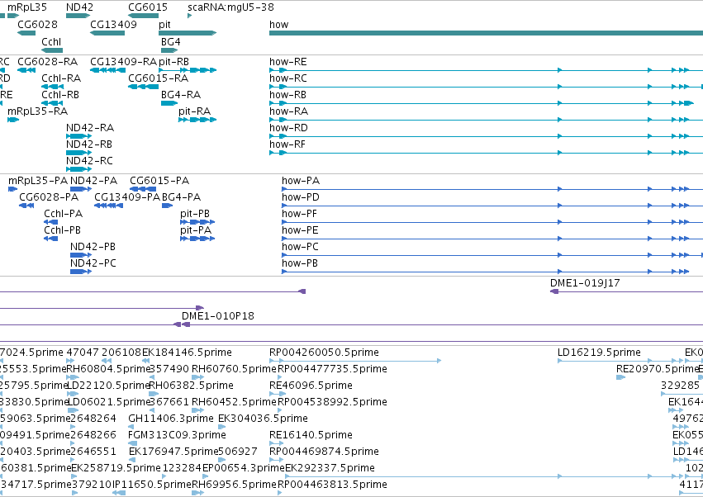Click the how-PA protein label
The height and width of the screenshot is (497, 703).
coord(301,181)
